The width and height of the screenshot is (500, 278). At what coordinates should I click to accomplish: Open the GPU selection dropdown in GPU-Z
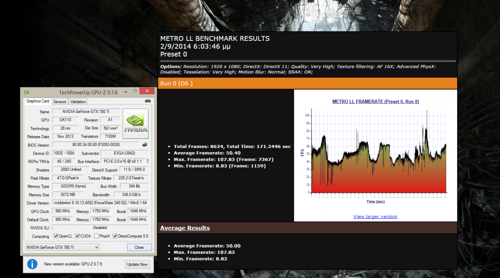[x=62, y=247]
